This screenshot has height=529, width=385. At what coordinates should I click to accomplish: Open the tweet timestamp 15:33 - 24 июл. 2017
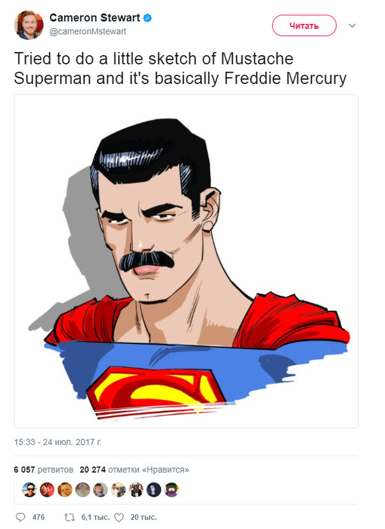pos(58,442)
